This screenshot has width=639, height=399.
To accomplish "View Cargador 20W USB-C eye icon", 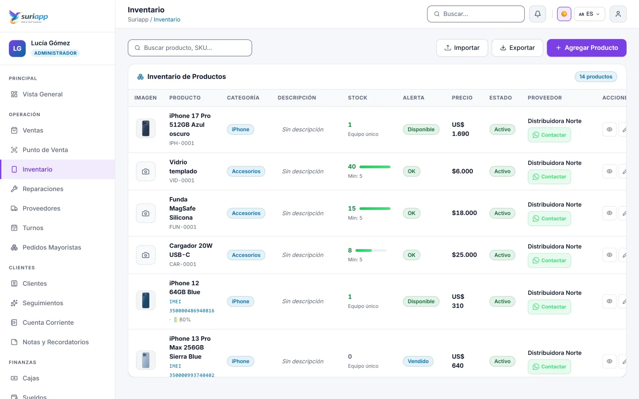I will (609, 255).
